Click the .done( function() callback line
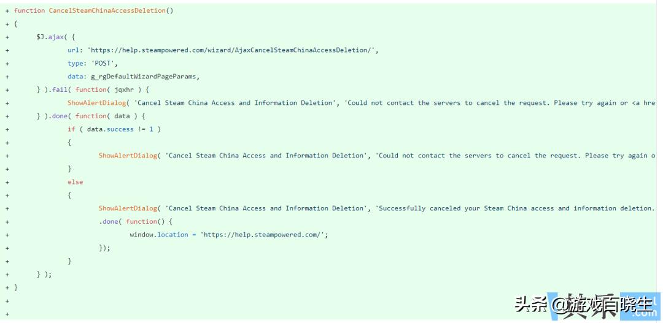 (x=136, y=221)
